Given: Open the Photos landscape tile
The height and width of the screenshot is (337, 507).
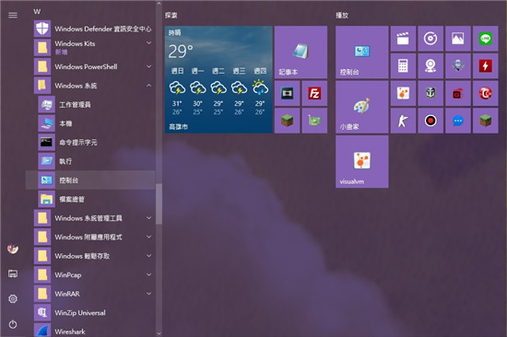Looking at the screenshot, I should [x=458, y=39].
